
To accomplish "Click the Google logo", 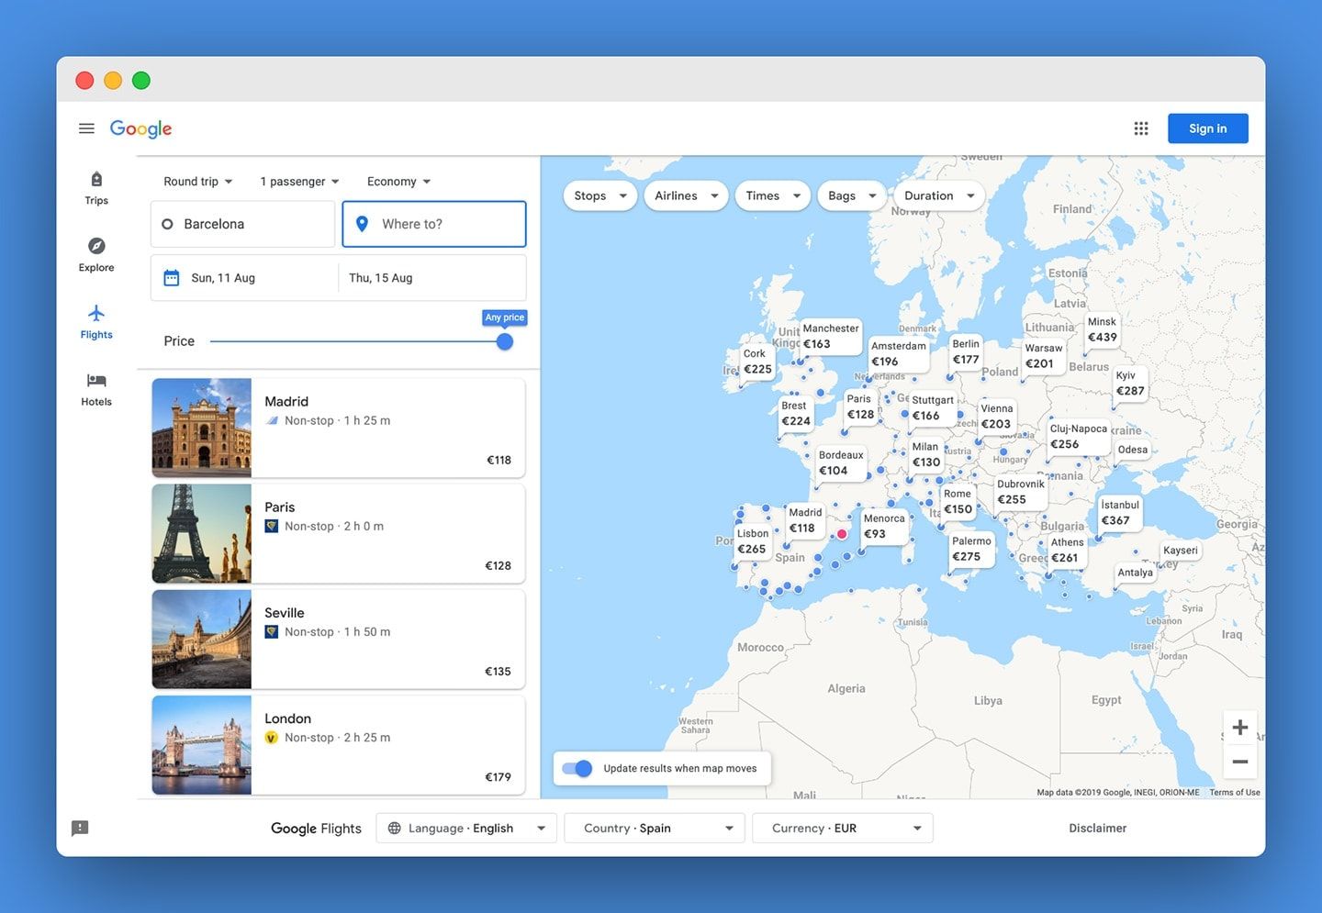I will coord(140,128).
